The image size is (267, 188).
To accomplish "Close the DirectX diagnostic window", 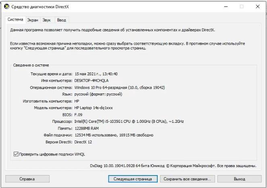I will [257, 6].
